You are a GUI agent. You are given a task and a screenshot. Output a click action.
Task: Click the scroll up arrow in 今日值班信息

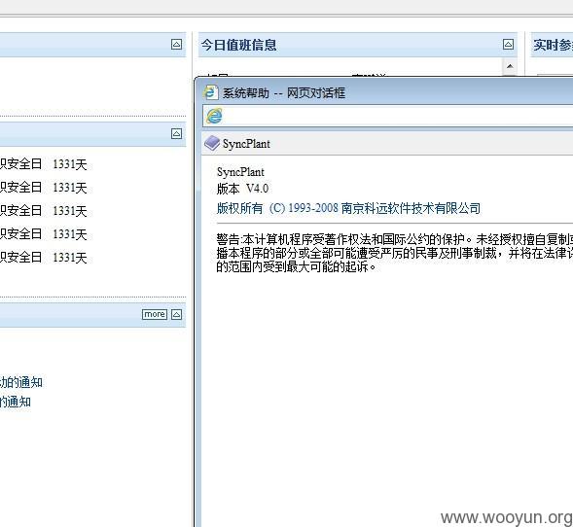pos(510,66)
